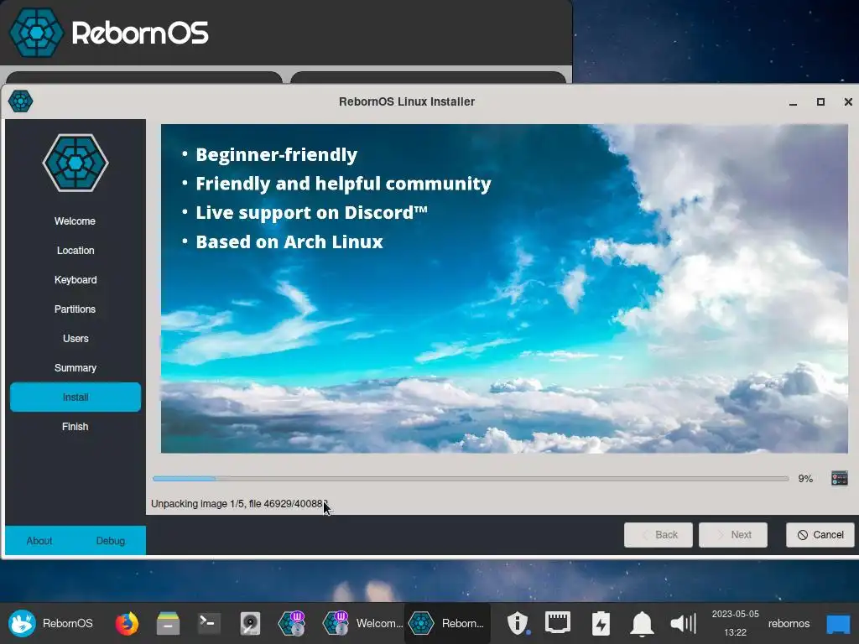Select the Welcome step in sidebar
Screen dimensions: 859x644
pos(75,221)
